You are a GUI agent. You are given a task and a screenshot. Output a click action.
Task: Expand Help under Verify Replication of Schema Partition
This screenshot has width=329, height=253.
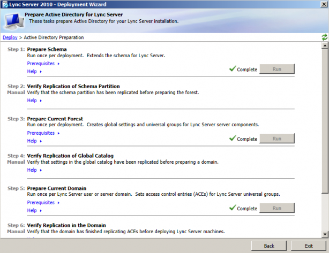pos(34,101)
